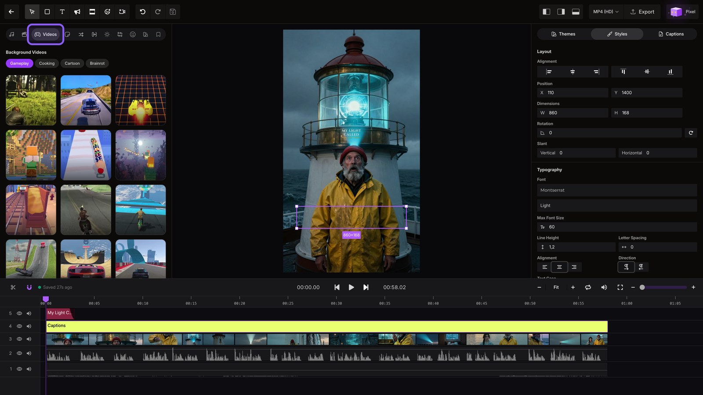Mute track 2 audio
703x395 pixels.
point(29,353)
